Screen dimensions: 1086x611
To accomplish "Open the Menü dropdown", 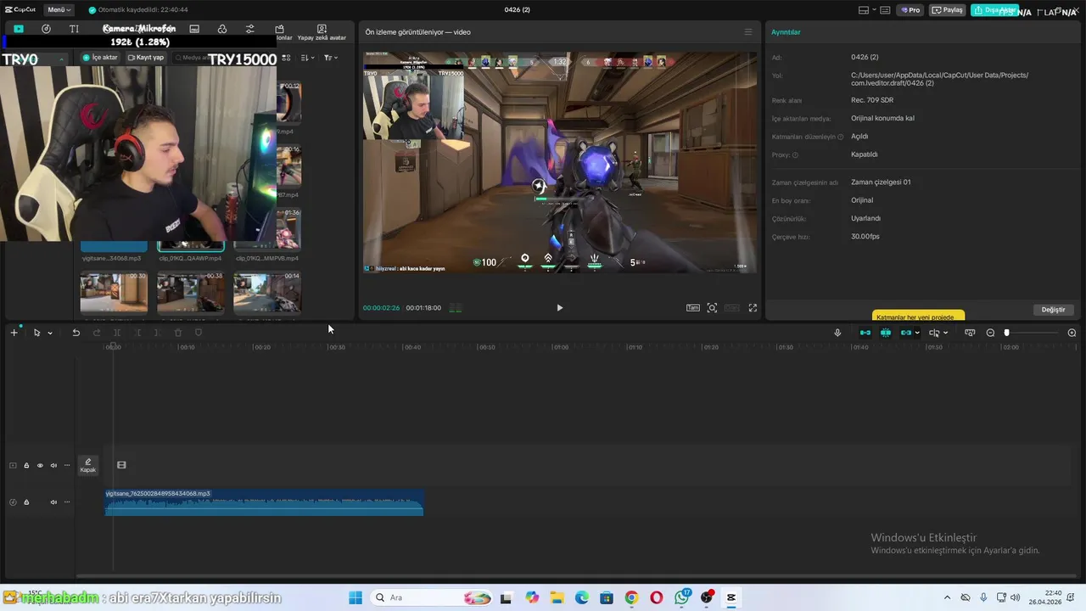I will [x=58, y=9].
